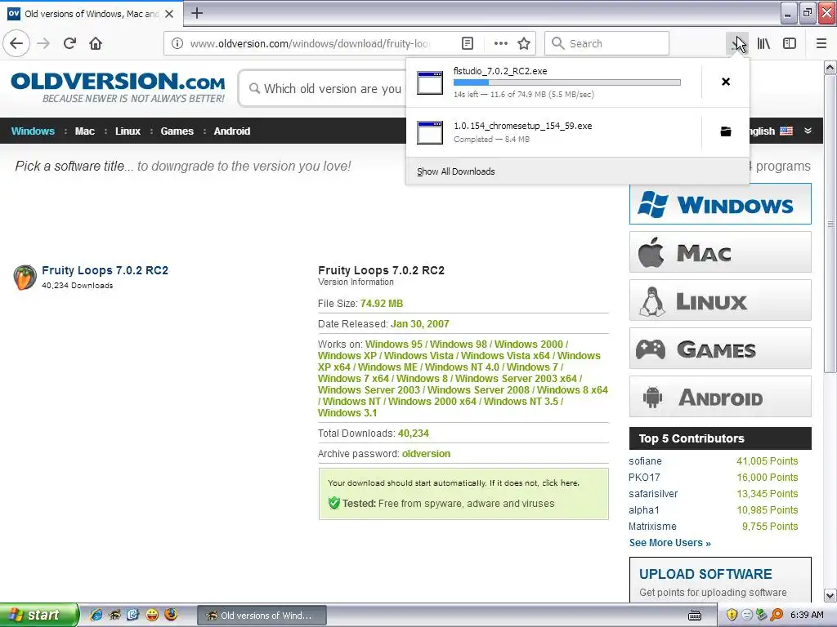Open the Mac navigation menu item
The height and width of the screenshot is (627, 837).
84,131
